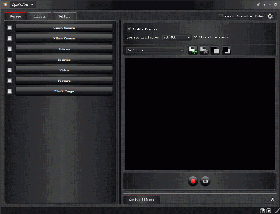
Task: Expand the Desktop section
Action: pos(64,60)
